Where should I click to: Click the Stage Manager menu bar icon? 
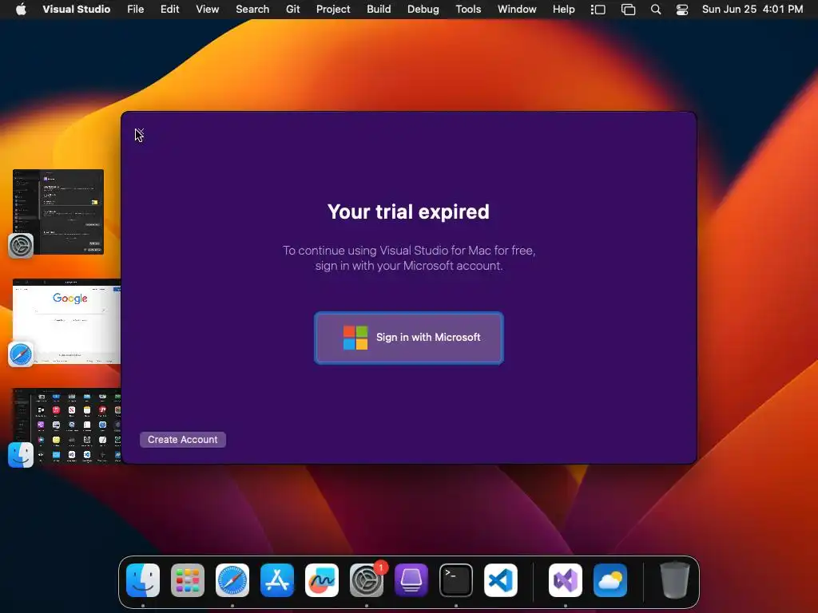[598, 10]
